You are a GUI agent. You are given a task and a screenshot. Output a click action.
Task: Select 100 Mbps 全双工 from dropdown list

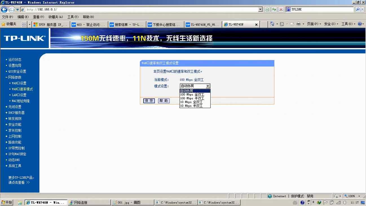tap(192, 95)
